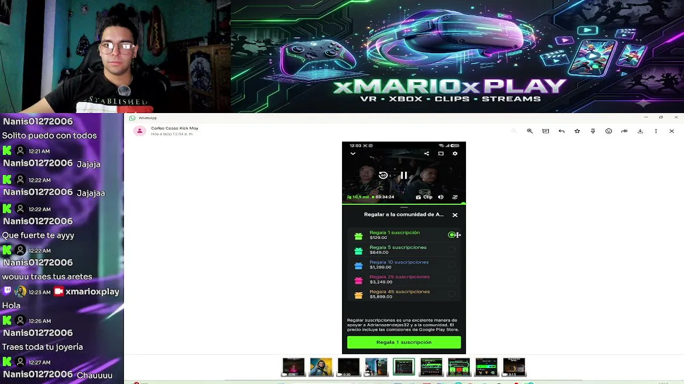Select the Regala 5 suscripciones radio button
684x384 pixels.
(452, 250)
